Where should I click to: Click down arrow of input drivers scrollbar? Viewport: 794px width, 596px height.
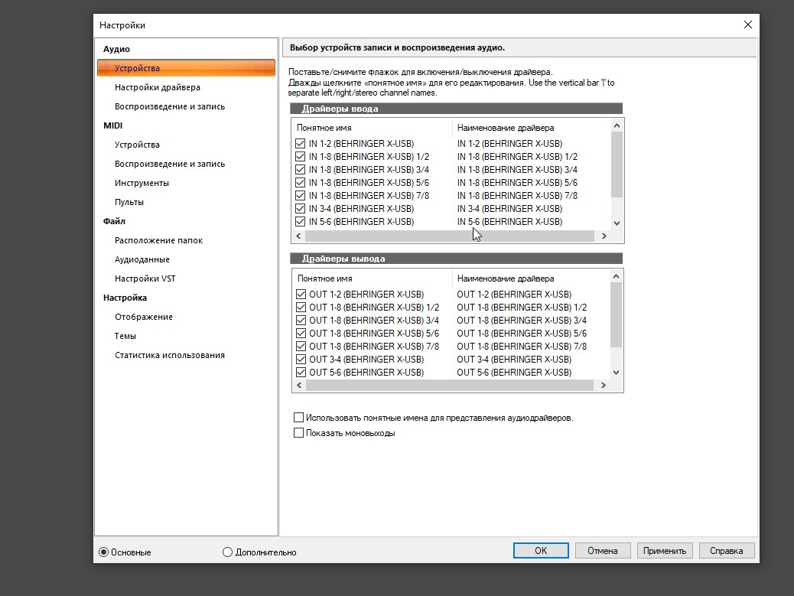617,223
